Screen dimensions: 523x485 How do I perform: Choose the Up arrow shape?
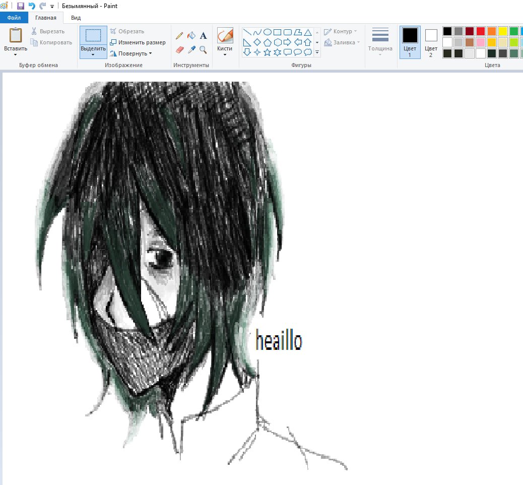(308, 42)
